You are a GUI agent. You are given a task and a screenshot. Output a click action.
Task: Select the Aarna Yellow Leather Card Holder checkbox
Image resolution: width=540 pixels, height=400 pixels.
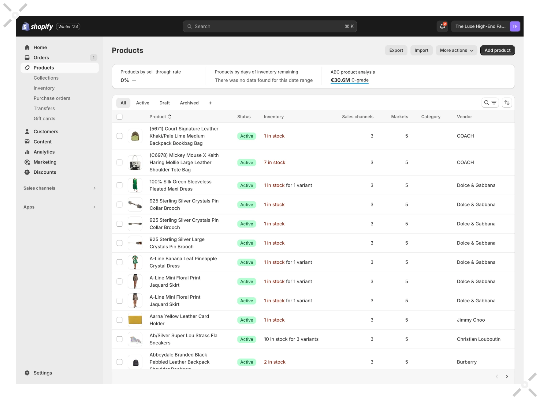click(x=120, y=320)
